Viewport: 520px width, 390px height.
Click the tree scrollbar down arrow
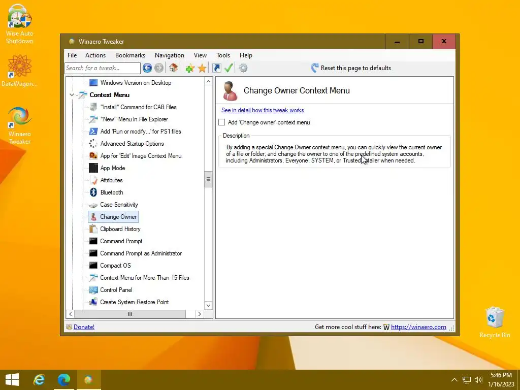pyautogui.click(x=208, y=305)
